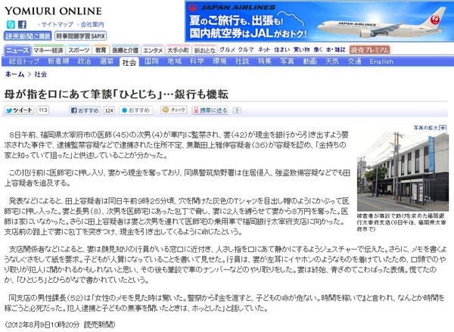Open the 働く link
This screenshot has height=332, width=454.
[x=318, y=50]
